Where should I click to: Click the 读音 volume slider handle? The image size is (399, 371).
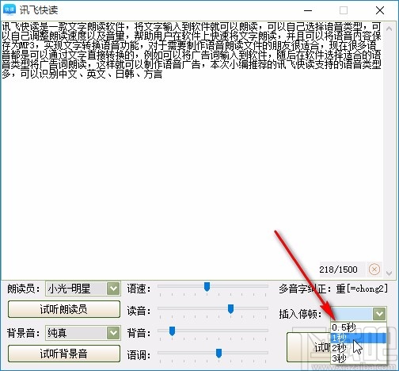(x=230, y=309)
